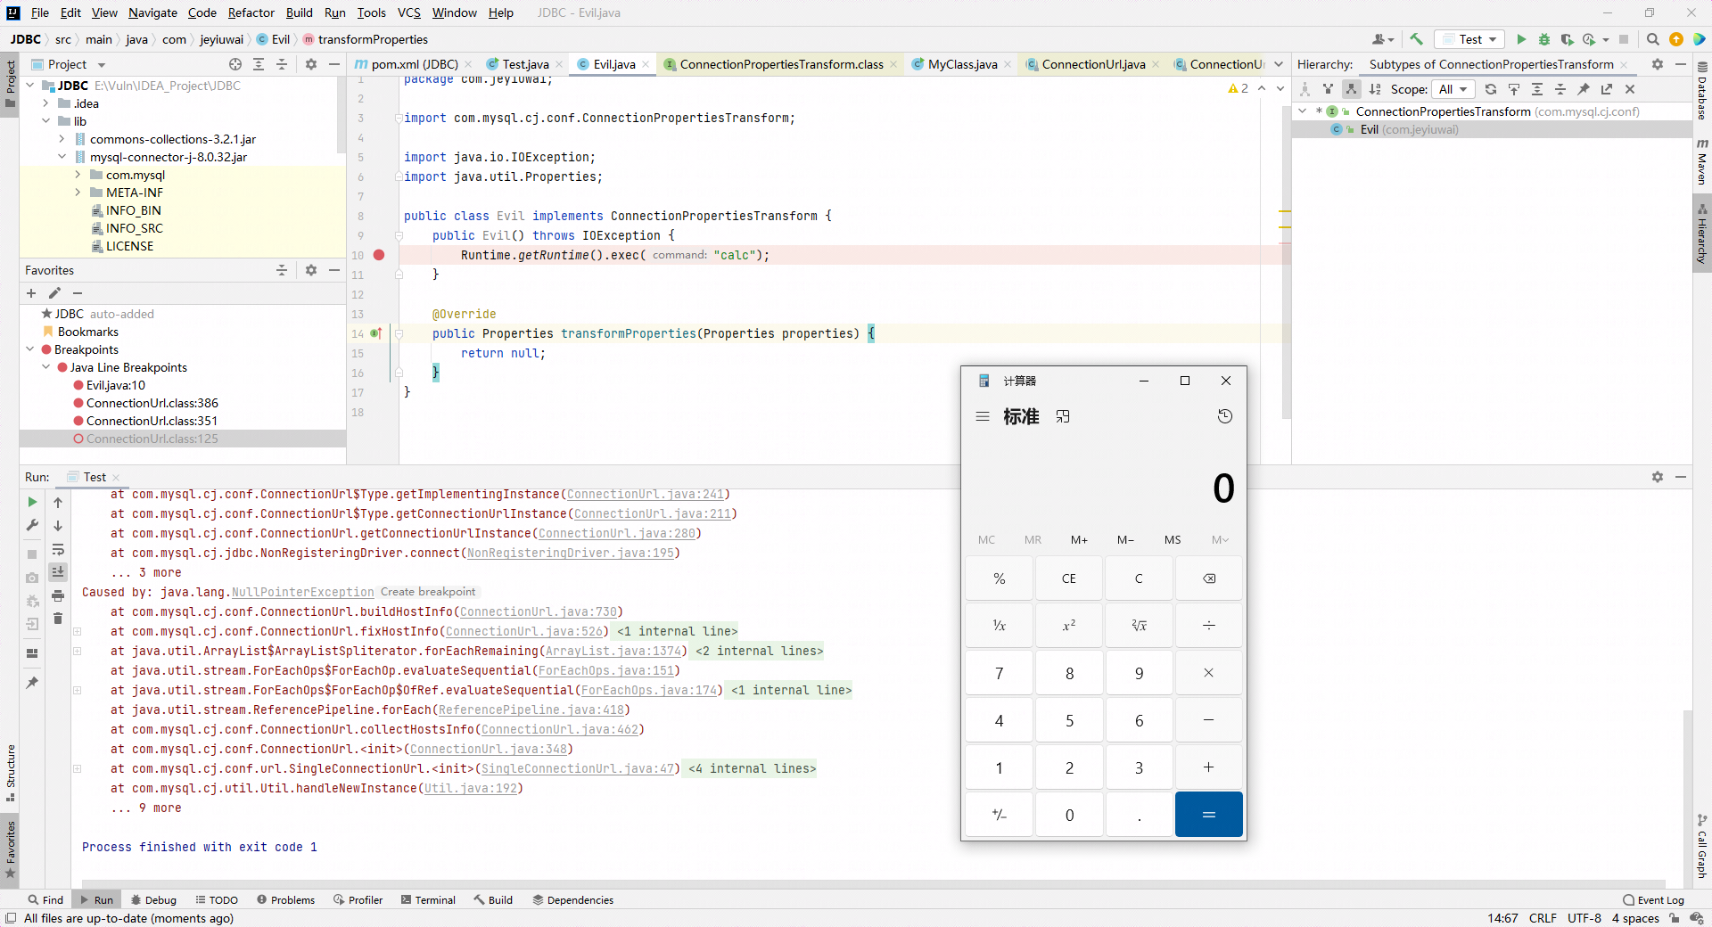Switch to the ConnectionPropertiesTransform.class tab
Screen dimensions: 1712x927
[780, 64]
